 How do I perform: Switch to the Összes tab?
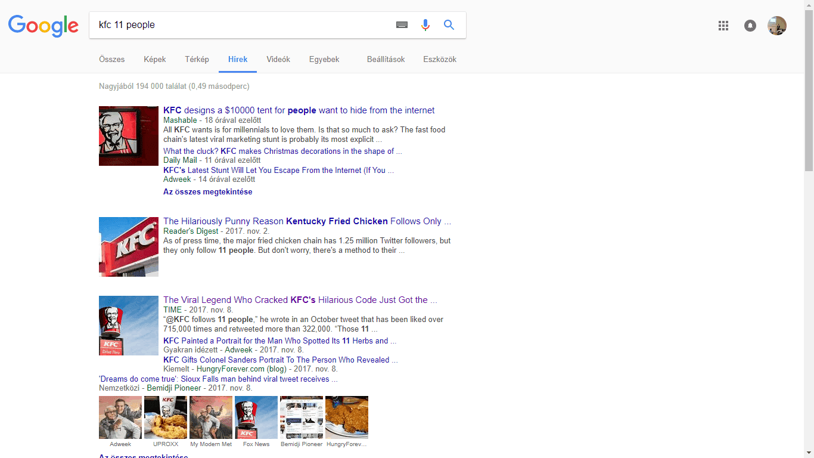[112, 60]
